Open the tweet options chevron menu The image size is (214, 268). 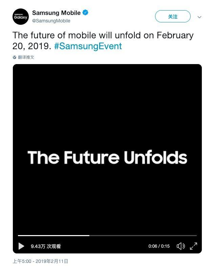tap(199, 17)
